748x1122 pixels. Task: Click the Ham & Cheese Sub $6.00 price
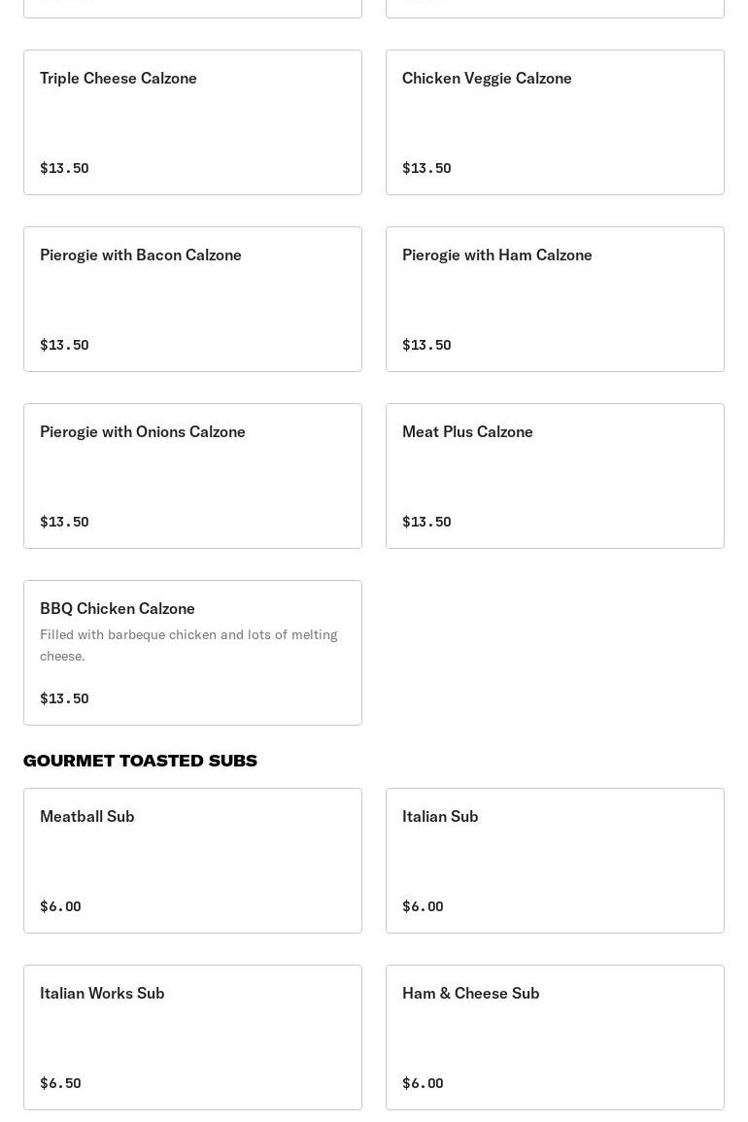[x=423, y=1082]
